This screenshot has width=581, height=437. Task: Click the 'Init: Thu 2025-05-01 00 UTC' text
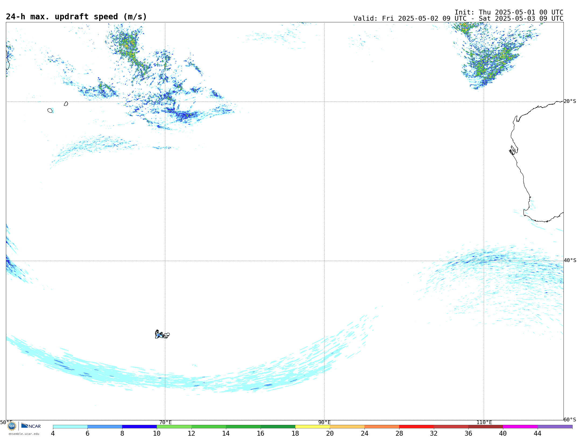pyautogui.click(x=509, y=12)
